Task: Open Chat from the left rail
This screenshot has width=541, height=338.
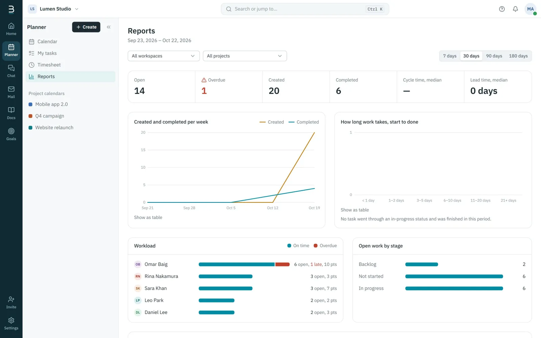Action: tap(11, 71)
